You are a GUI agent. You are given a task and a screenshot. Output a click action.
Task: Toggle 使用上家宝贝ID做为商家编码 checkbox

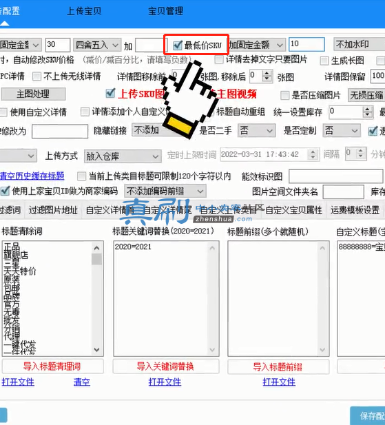click(5, 191)
